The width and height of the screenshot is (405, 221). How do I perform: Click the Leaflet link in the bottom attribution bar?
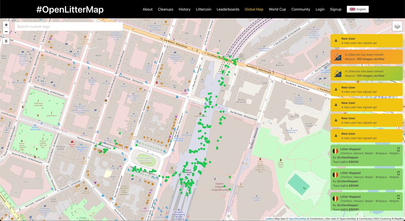tap(269, 219)
